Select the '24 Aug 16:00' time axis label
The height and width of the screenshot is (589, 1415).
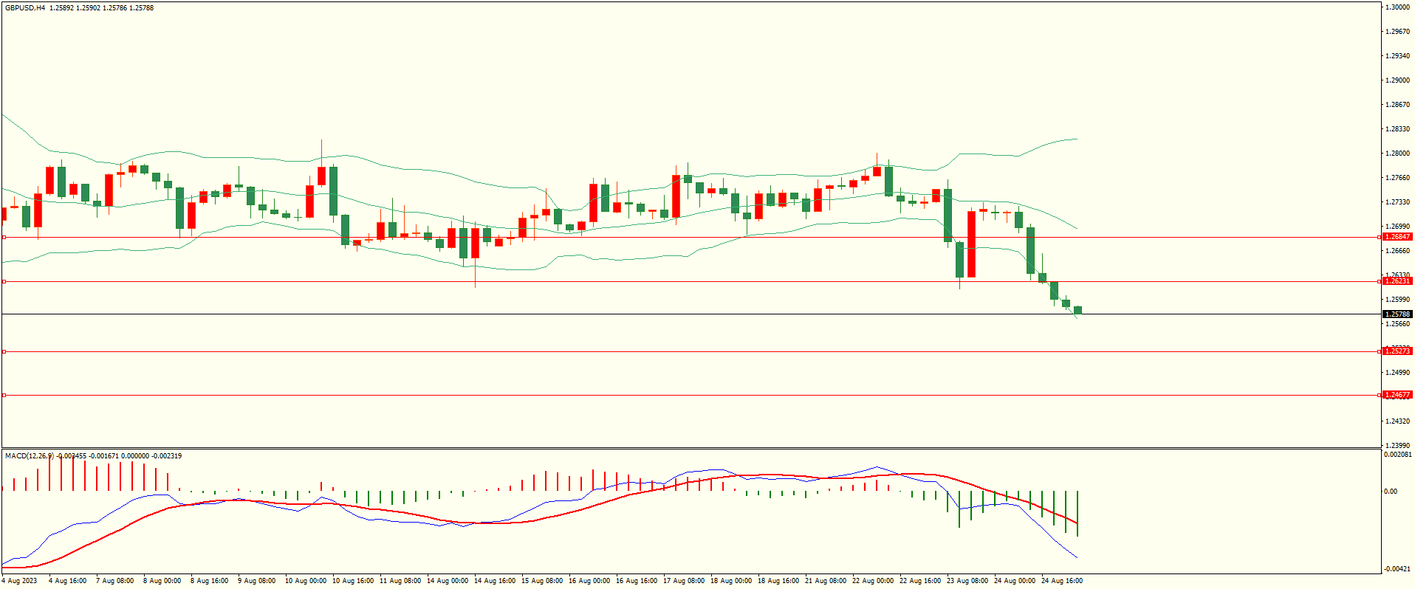pyautogui.click(x=1062, y=581)
